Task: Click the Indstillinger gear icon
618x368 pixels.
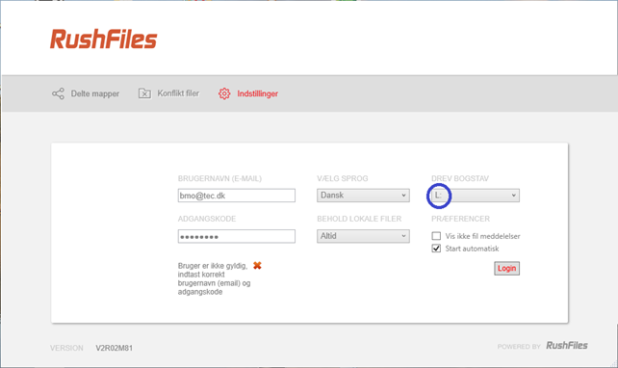Action: pyautogui.click(x=224, y=93)
